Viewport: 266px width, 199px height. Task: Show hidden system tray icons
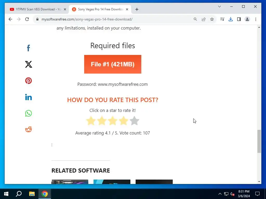click(x=220, y=194)
